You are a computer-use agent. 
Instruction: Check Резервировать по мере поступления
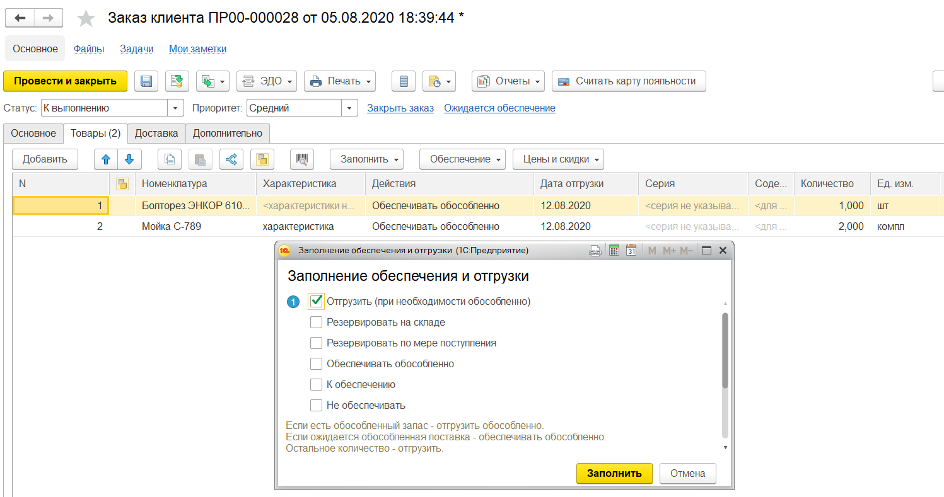(x=316, y=343)
